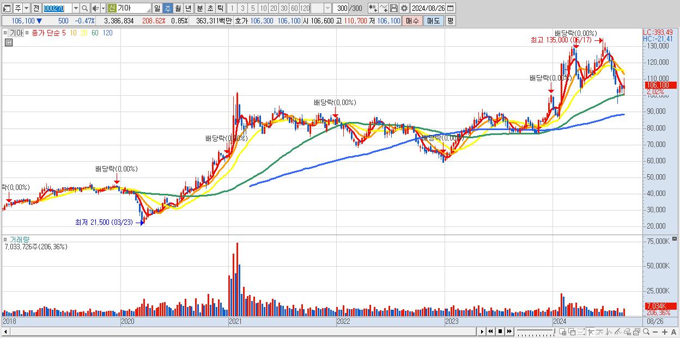Image resolution: width=680 pixels, height=338 pixels.
Task: Click the 매도 sell button
Action: tap(434, 21)
